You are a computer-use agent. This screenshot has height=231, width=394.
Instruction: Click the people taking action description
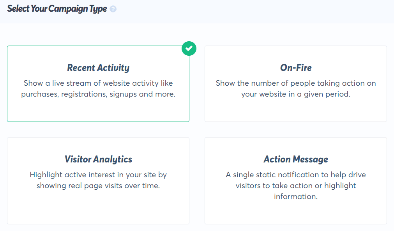tap(295, 88)
